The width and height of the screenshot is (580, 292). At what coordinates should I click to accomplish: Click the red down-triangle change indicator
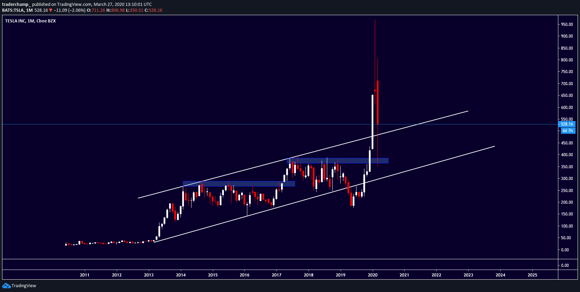(51, 10)
